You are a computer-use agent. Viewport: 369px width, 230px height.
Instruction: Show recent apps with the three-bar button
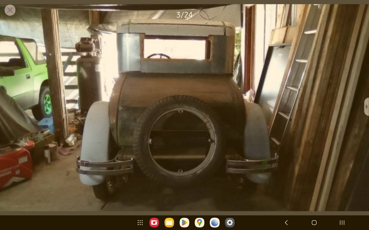342,223
